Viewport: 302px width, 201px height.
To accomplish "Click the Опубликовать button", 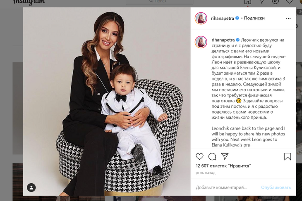I will (276, 187).
